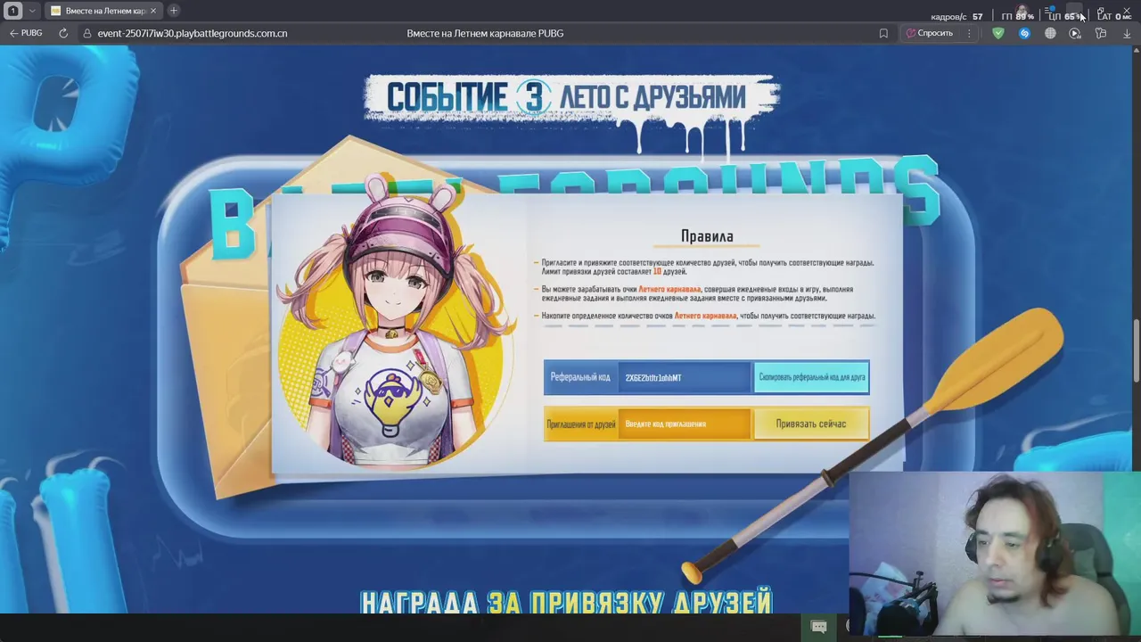
Task: Click the lock icon in address bar
Action: [87, 33]
